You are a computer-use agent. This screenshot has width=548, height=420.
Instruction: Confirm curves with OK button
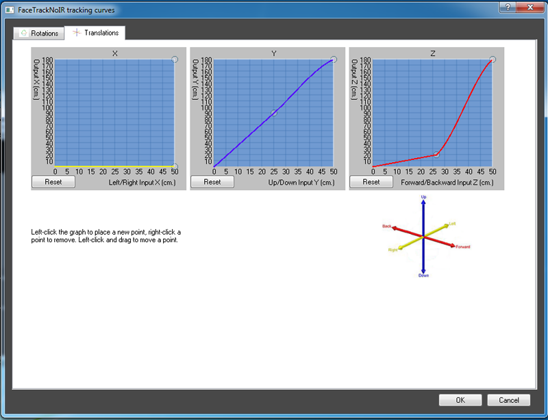click(460, 400)
